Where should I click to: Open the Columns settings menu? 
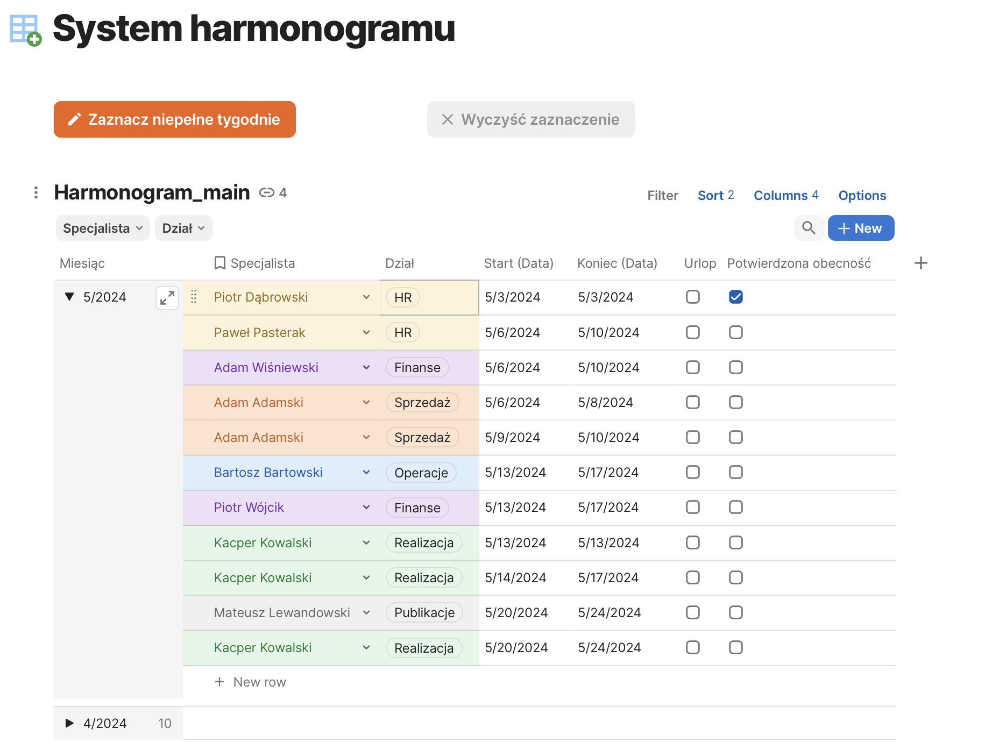[x=785, y=195]
